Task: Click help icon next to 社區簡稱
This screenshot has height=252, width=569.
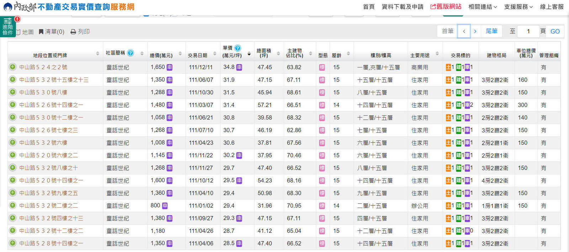Action: (131, 53)
